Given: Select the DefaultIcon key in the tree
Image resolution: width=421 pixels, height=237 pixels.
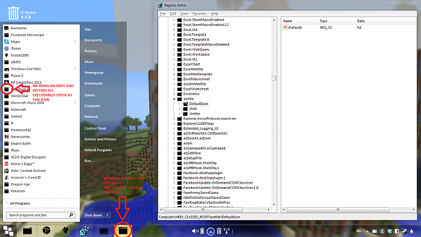Looking at the screenshot, I should coord(198,104).
